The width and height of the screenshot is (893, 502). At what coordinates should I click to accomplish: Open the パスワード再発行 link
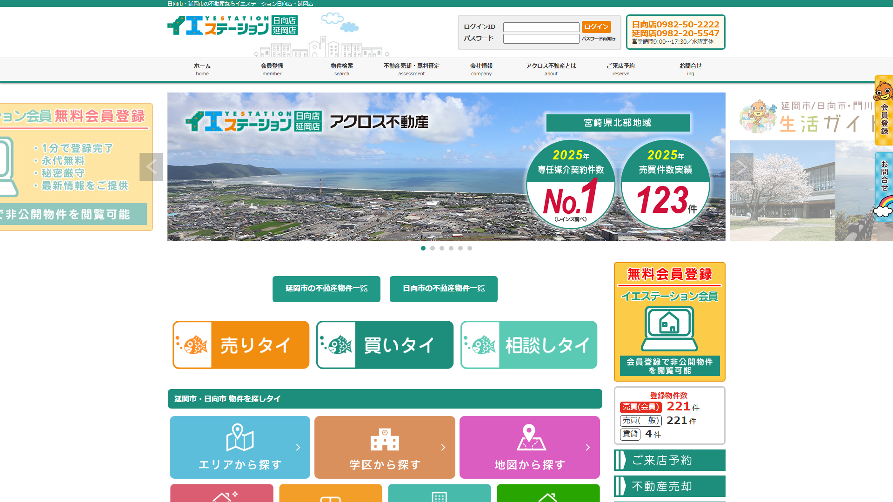click(x=598, y=39)
